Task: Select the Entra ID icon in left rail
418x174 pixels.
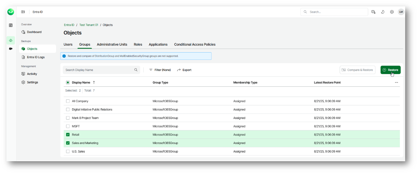Action: point(11,40)
